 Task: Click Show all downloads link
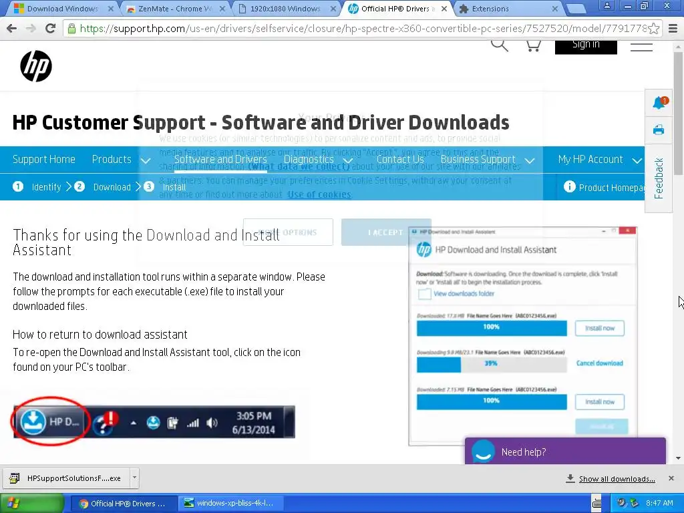[617, 479]
